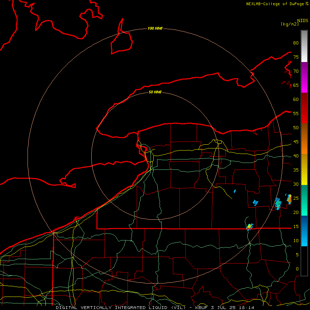The width and height of the screenshot is (310, 310).
Task: Select the orange-cored storm echo at the map edge
Action: click(x=289, y=199)
